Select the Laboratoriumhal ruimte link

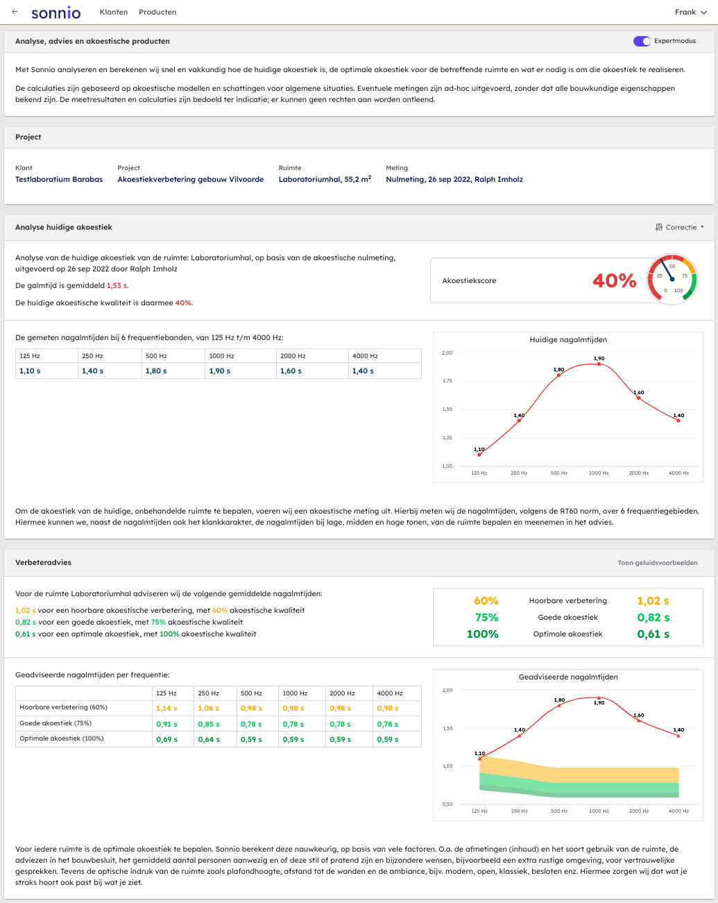tap(325, 179)
